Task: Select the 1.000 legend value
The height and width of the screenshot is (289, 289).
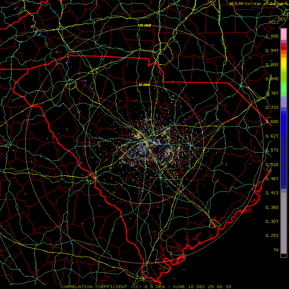Action: [272, 36]
